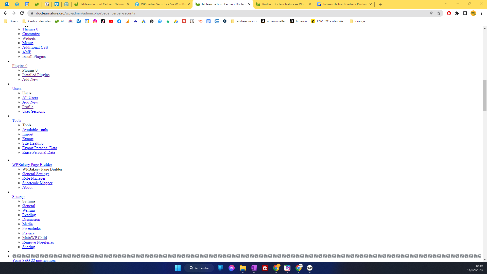The width and height of the screenshot is (487, 274).
Task: Open the orange bookmarks folder
Action: coord(357,21)
